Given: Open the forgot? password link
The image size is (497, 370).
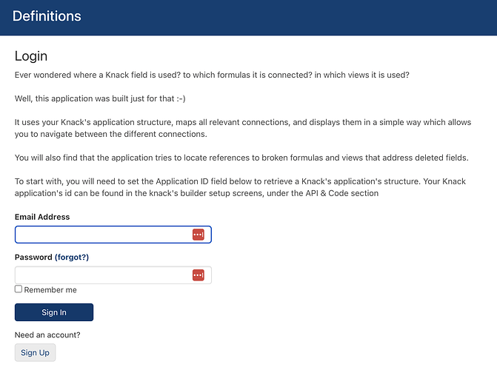Looking at the screenshot, I should [72, 257].
